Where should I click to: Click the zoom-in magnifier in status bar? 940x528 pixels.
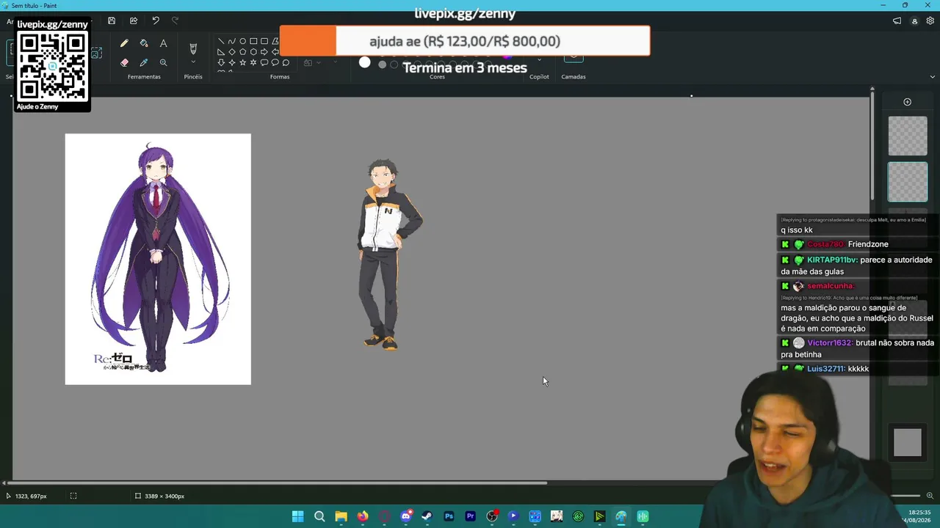[930, 496]
